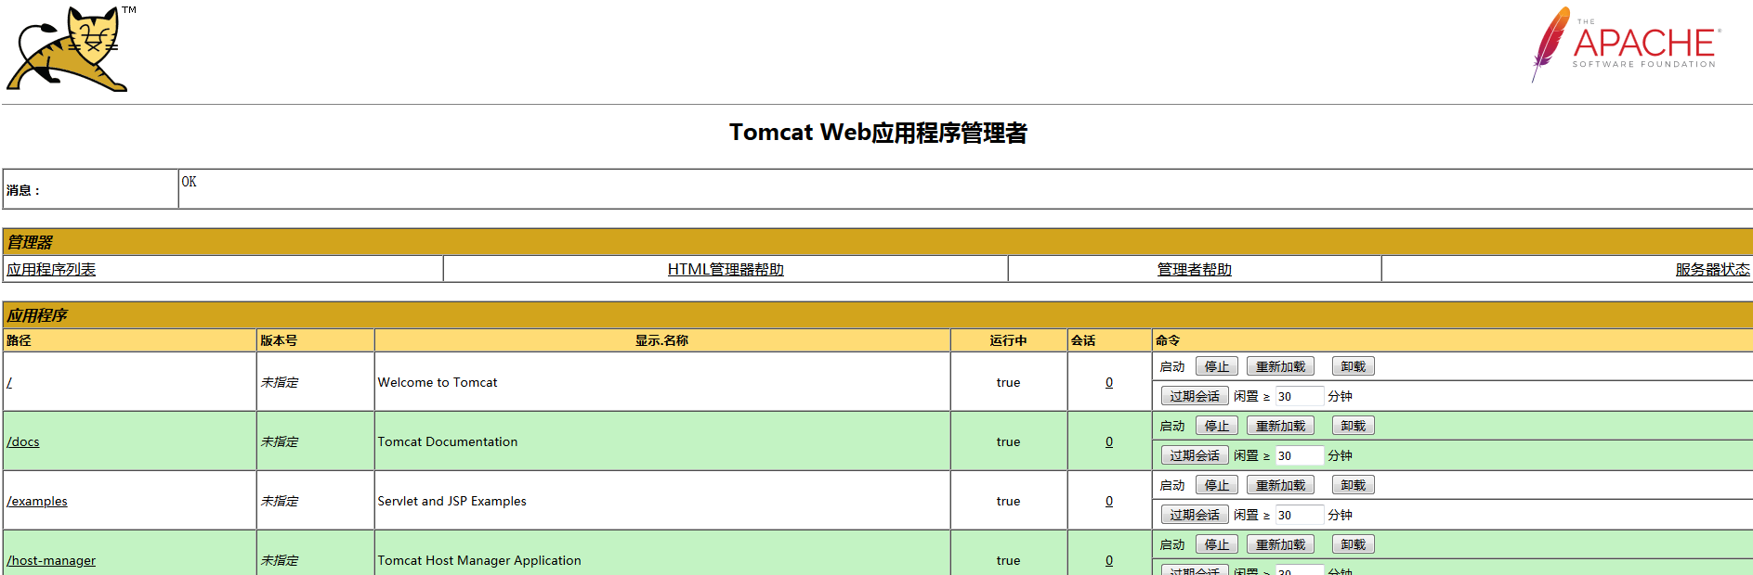This screenshot has width=1753, height=575.
Task: Click the Apache Software Foundation logo
Action: pyautogui.click(x=1627, y=45)
